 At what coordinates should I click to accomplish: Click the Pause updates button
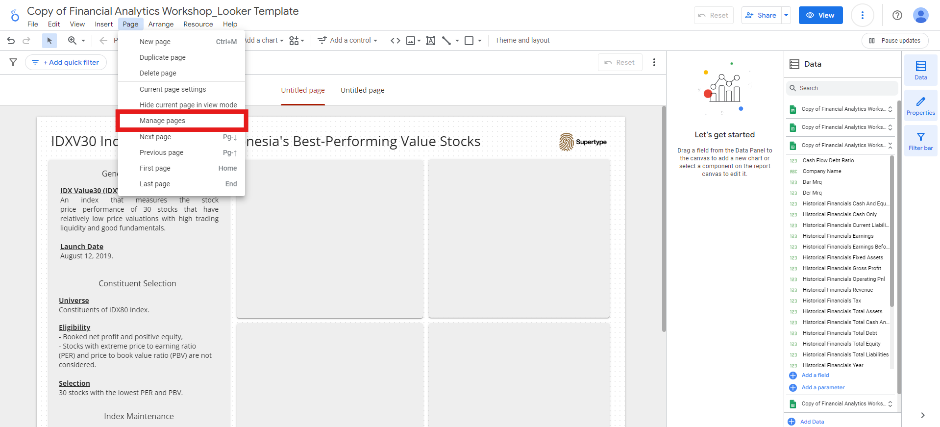[895, 41]
